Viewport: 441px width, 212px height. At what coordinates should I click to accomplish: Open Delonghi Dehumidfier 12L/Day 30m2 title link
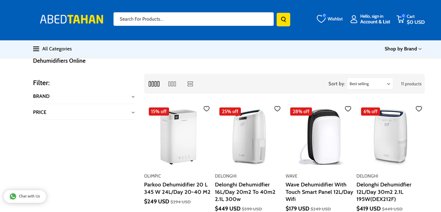[x=384, y=192]
